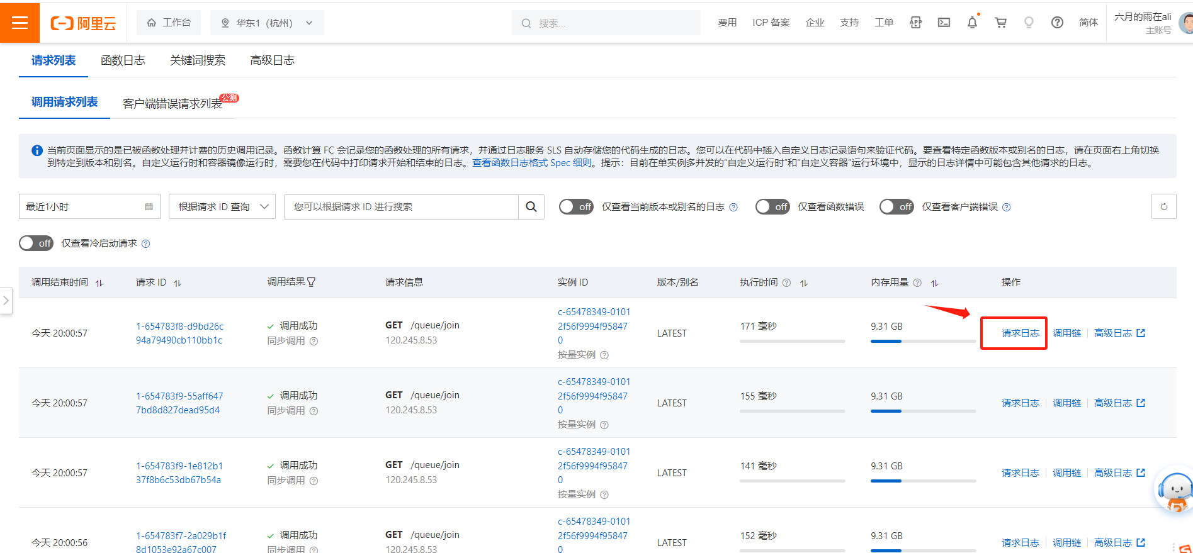Click the app download icon in header
This screenshot has height=553, width=1193.
915,23
